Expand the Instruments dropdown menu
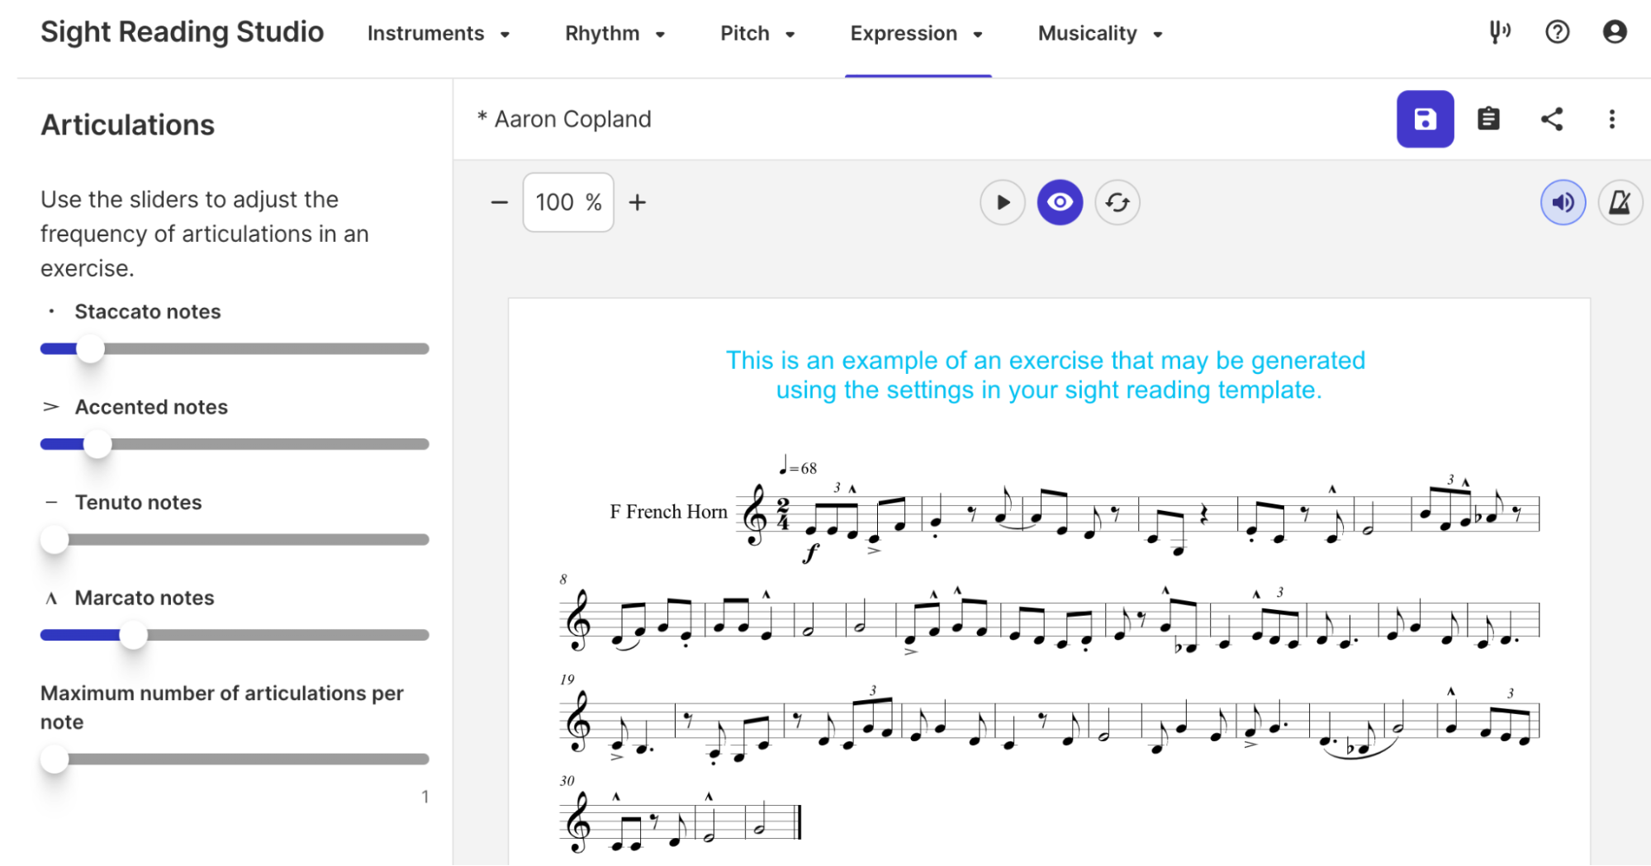1651x866 pixels. [439, 34]
